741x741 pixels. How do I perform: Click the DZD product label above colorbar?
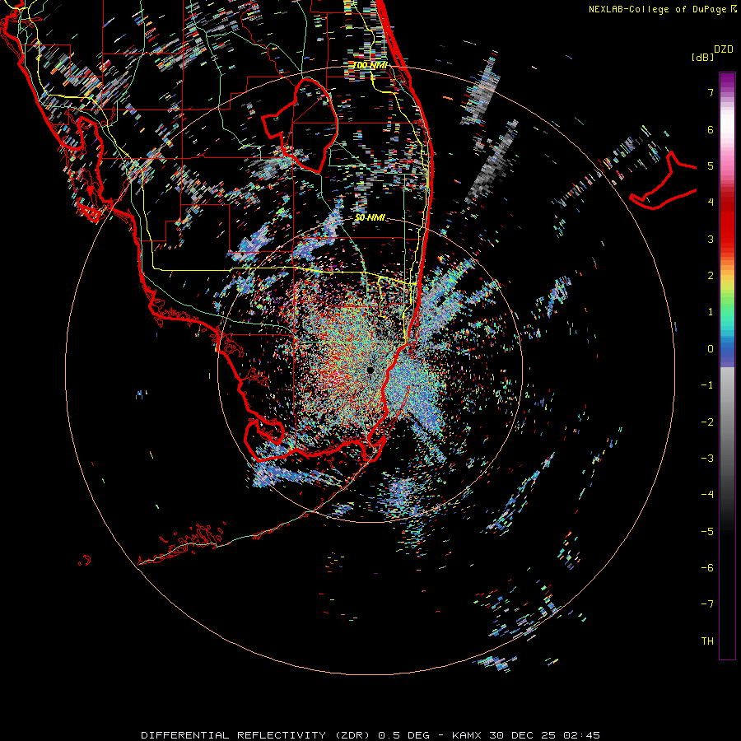(724, 49)
